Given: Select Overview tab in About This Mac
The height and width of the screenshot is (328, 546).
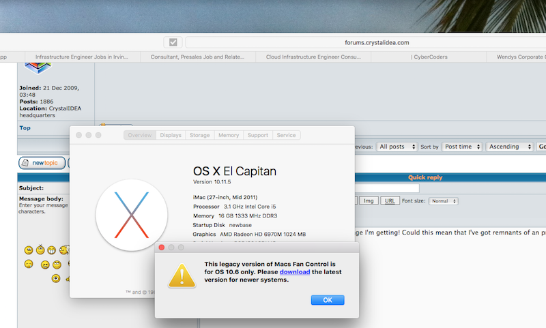Looking at the screenshot, I should click(x=140, y=135).
